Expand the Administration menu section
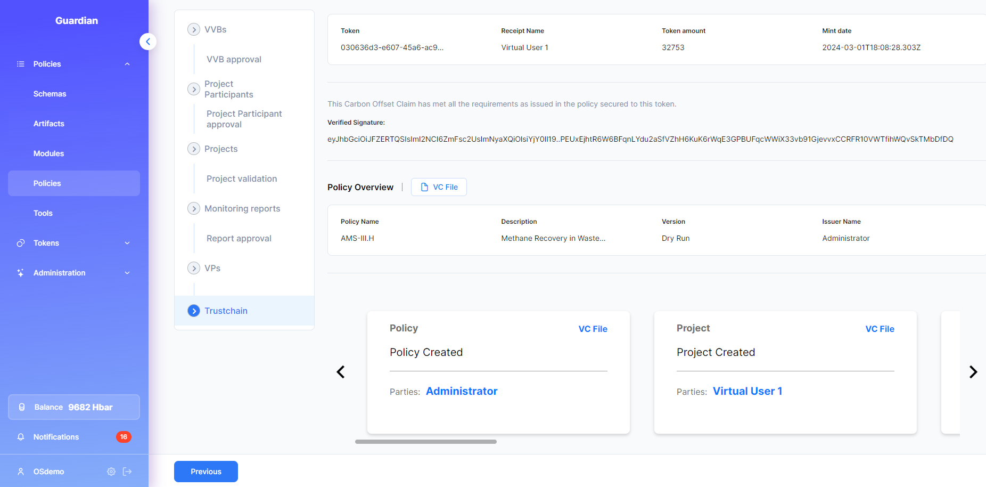The image size is (986, 487). click(x=127, y=273)
